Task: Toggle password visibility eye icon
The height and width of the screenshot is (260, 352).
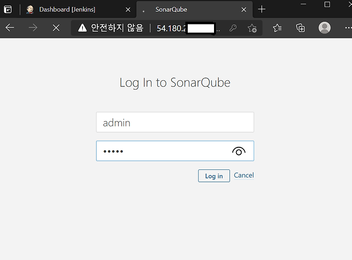Action: point(239,151)
